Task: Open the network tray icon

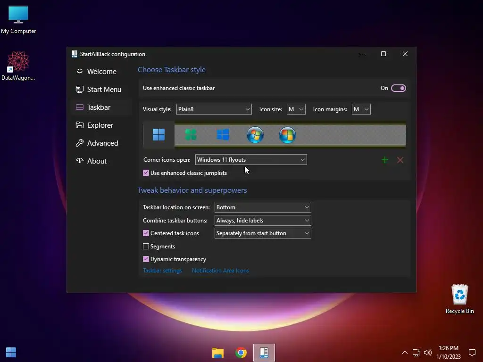Action: (x=416, y=353)
